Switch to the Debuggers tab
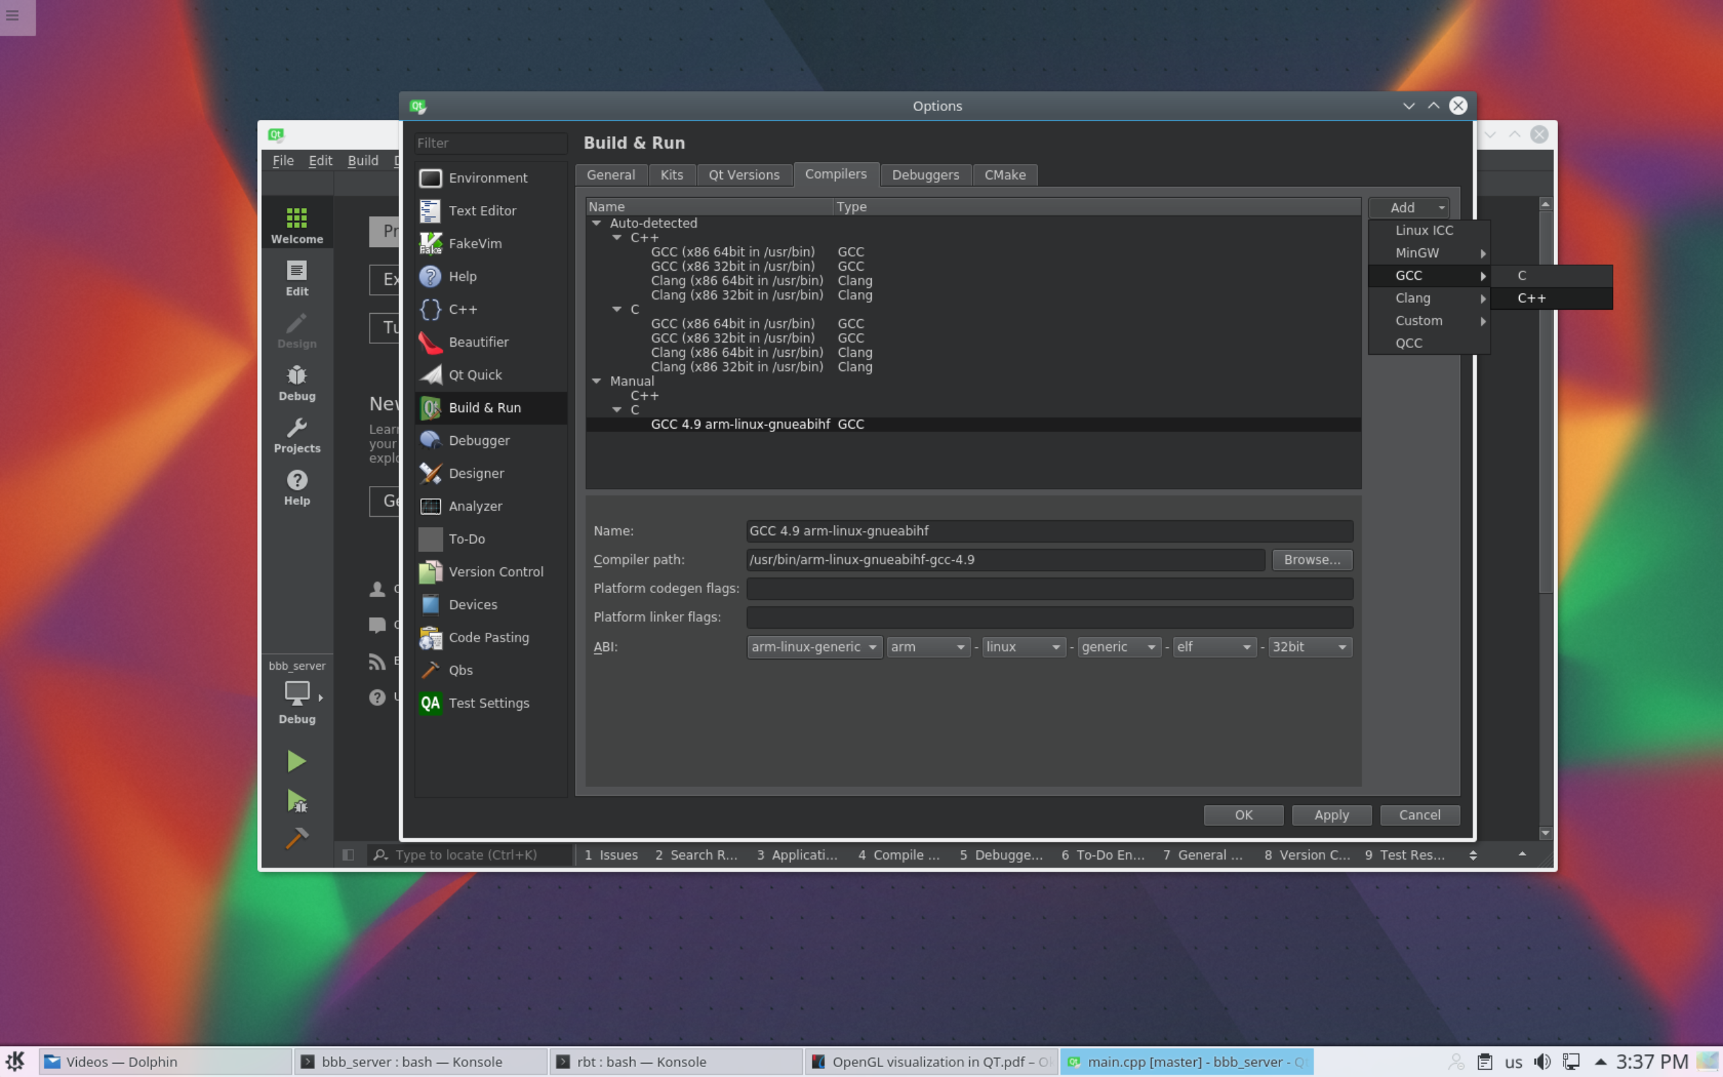 [x=925, y=174]
